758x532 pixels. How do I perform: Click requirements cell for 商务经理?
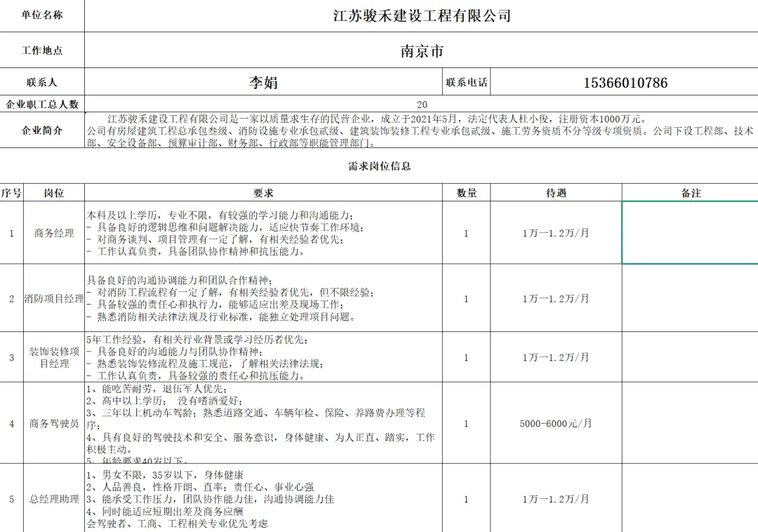263,233
